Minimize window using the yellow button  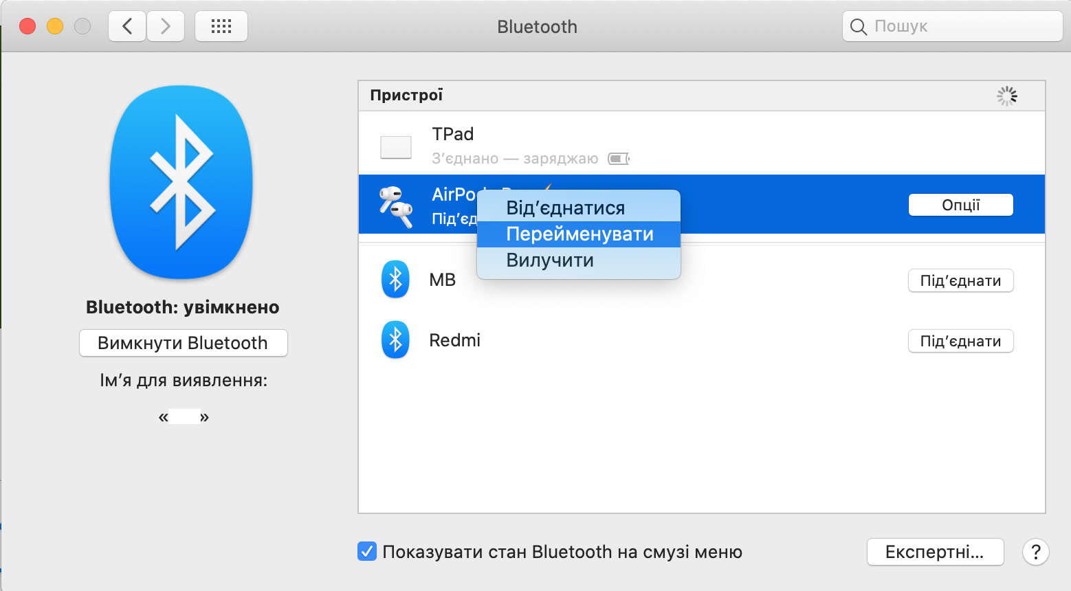tap(55, 26)
